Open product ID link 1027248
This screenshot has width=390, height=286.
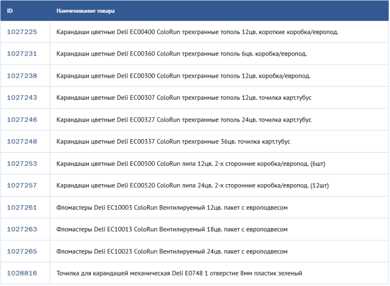pos(22,142)
